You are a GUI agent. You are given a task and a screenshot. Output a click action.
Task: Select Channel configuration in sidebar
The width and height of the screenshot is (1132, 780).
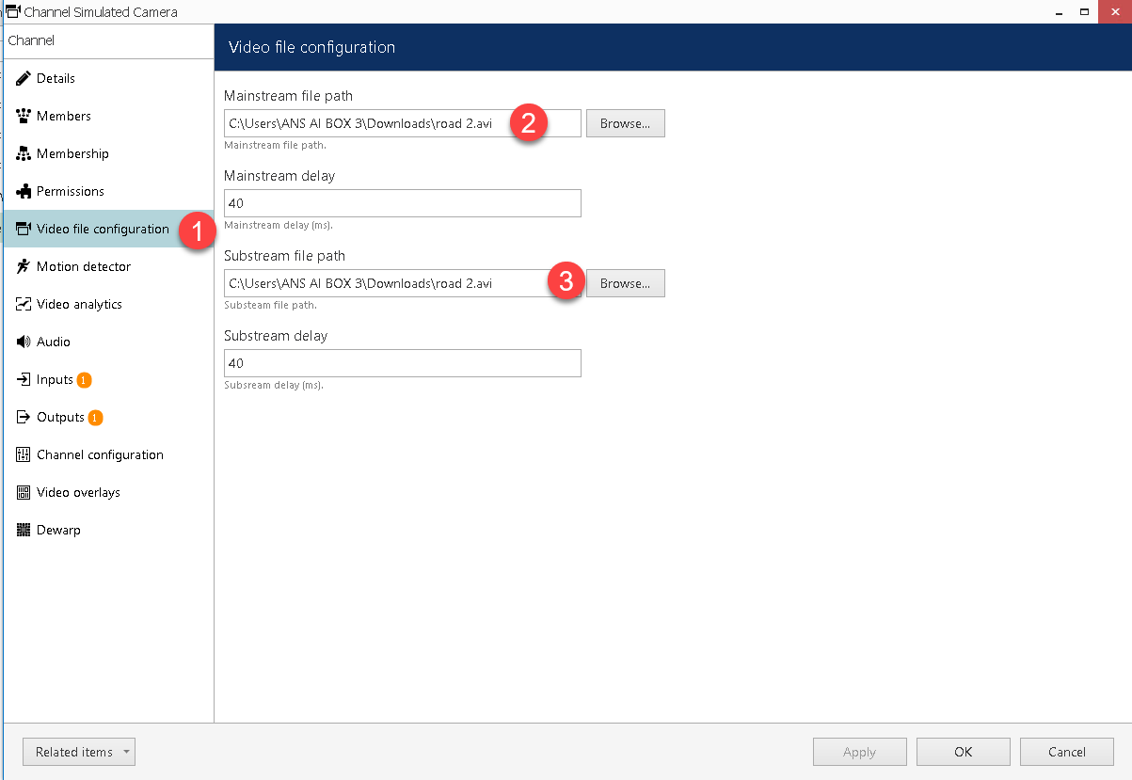click(100, 454)
